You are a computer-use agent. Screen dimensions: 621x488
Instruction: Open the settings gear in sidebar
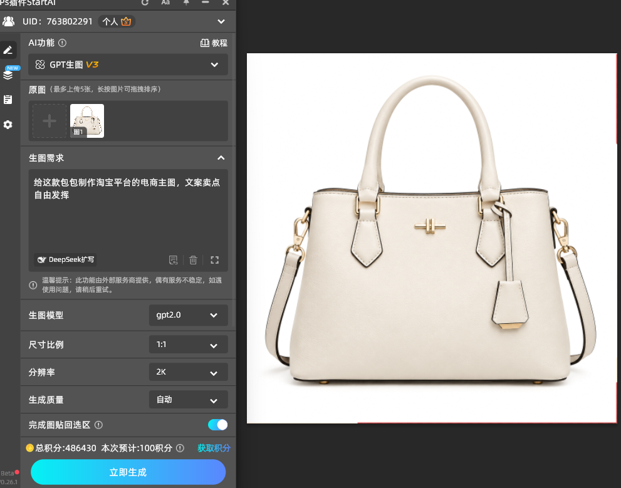click(8, 125)
